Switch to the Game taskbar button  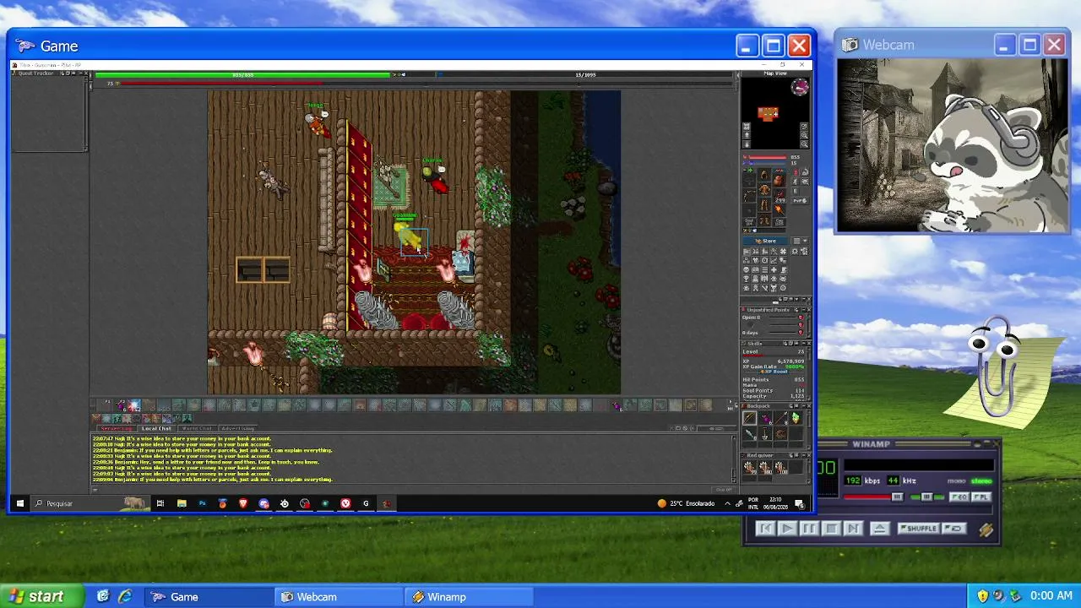point(208,597)
